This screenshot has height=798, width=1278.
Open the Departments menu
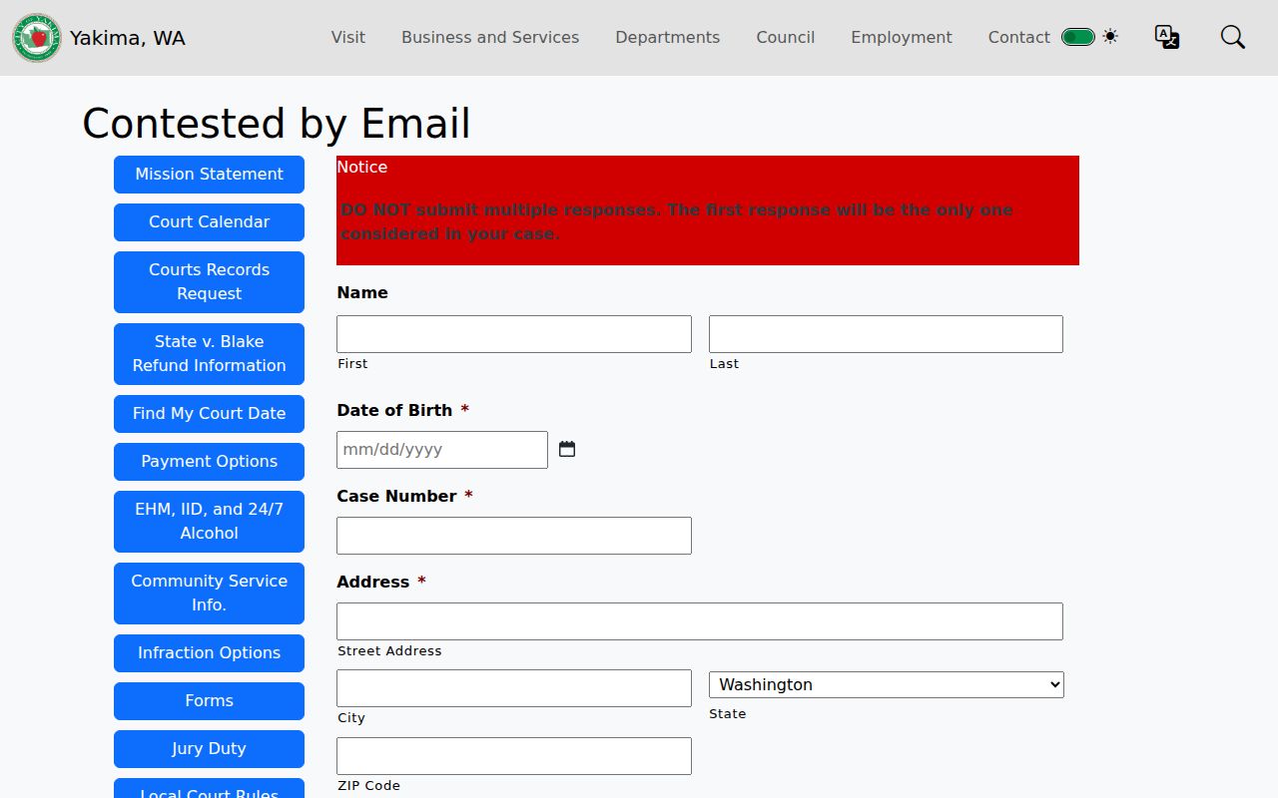point(668,37)
